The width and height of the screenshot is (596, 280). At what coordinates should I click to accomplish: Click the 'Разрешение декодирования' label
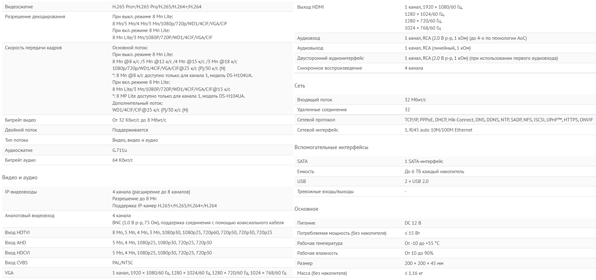coord(35,17)
